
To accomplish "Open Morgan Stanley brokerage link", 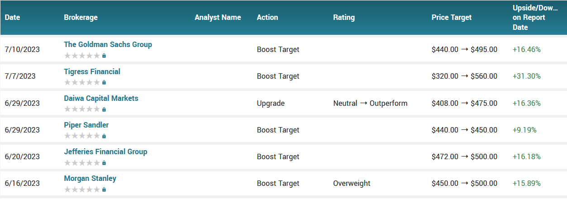I will (x=90, y=178).
